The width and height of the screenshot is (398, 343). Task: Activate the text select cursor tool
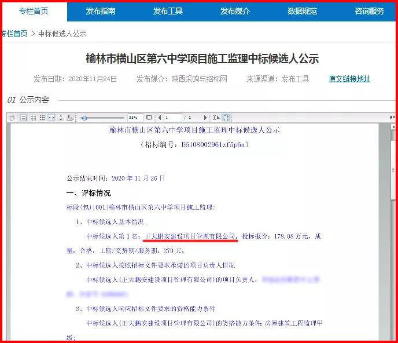216,118
